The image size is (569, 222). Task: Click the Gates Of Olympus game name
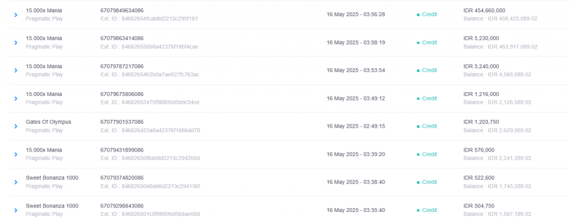tap(49, 122)
